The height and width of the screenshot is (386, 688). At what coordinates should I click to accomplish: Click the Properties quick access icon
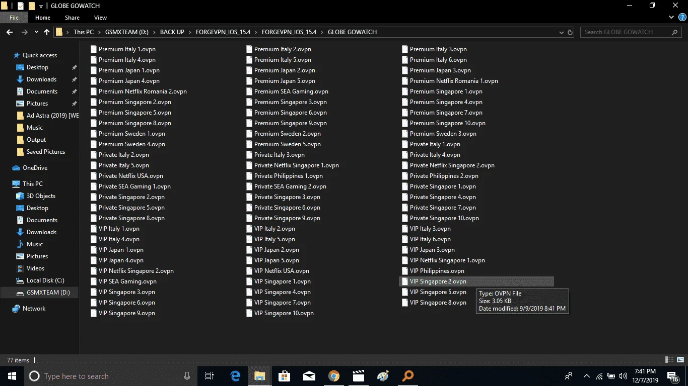(x=21, y=6)
